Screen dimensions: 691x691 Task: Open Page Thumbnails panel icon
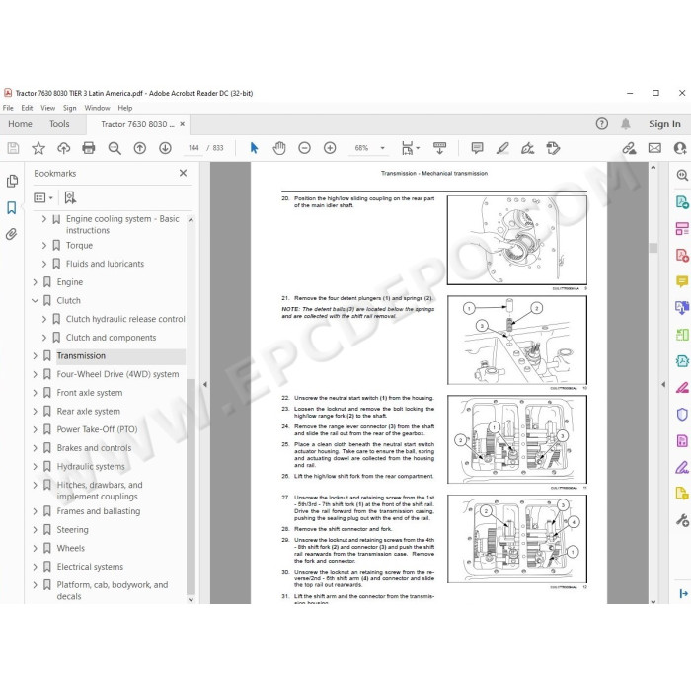click(x=12, y=181)
